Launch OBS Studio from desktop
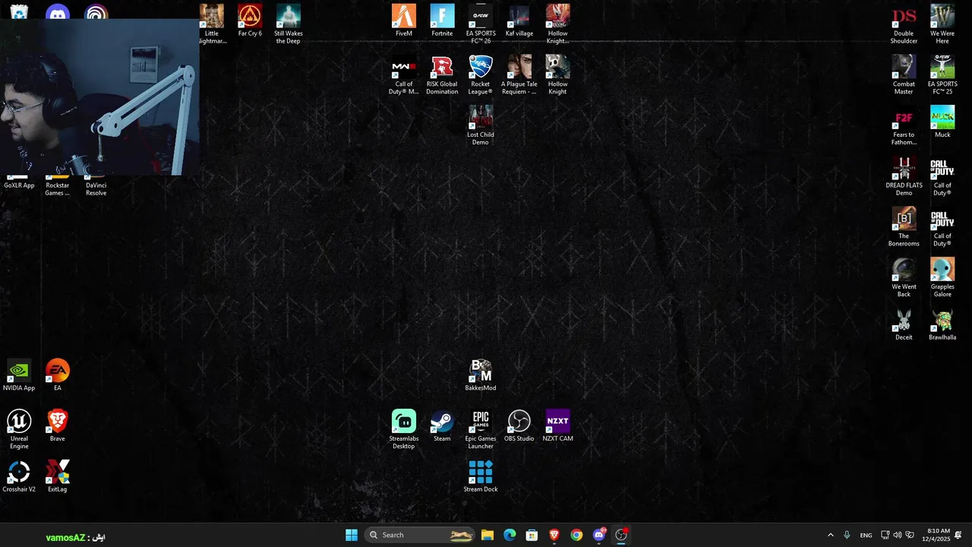Viewport: 972px width, 547px height. [x=519, y=425]
